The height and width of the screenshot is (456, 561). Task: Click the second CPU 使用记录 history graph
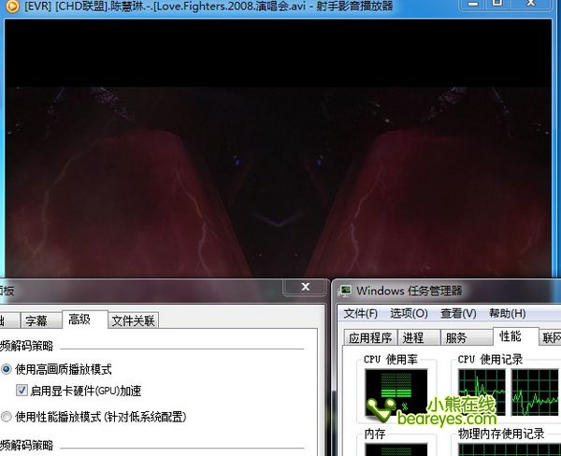(535, 392)
